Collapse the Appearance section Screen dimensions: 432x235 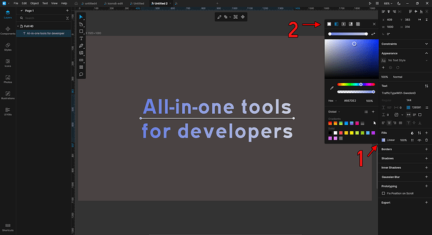(426, 53)
